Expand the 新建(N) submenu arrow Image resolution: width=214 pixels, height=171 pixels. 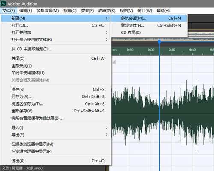pyautogui.click(x=107, y=18)
